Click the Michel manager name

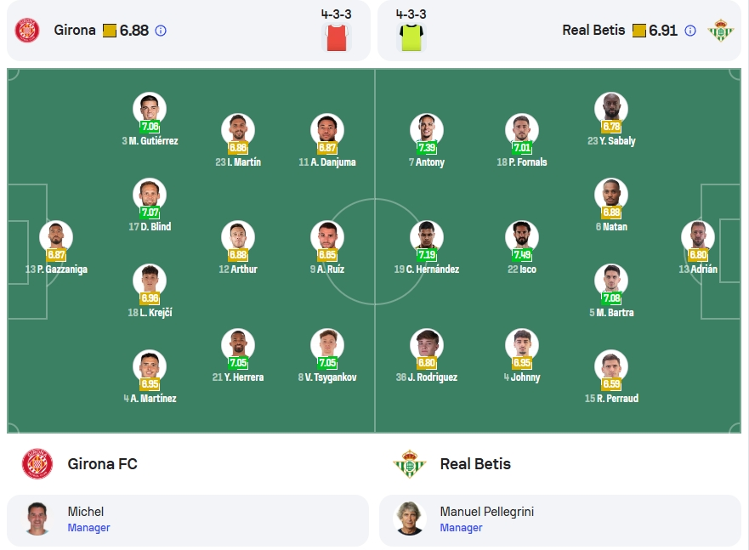coord(86,512)
